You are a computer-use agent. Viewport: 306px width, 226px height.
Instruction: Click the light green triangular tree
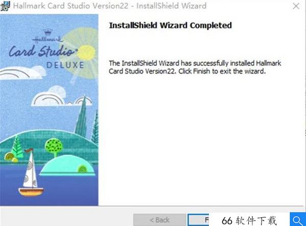coord(17,147)
